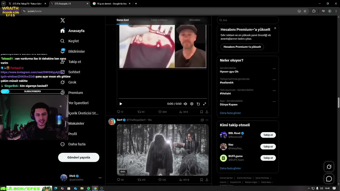Repost the post with 90 reposts
Screen dimensions: 340x191
point(141,112)
